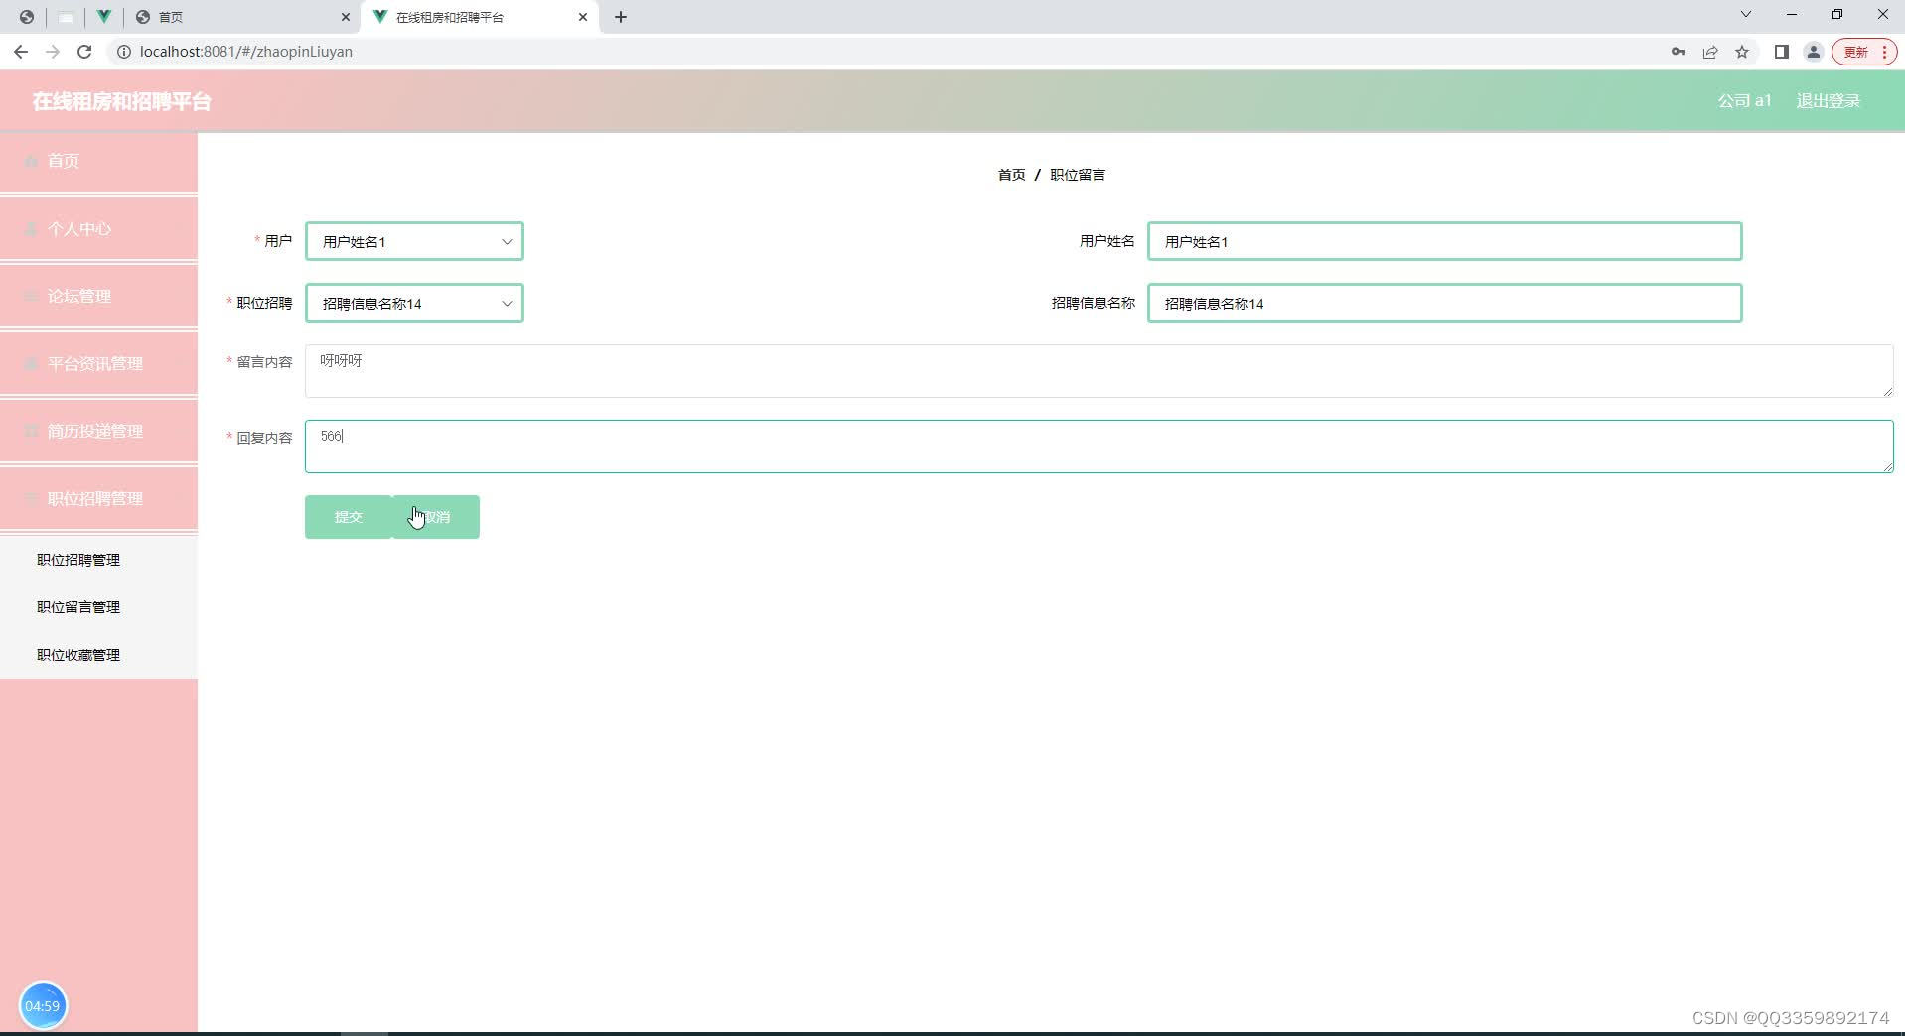Close the 首页 browser tab
The height and width of the screenshot is (1036, 1905).
[346, 17]
